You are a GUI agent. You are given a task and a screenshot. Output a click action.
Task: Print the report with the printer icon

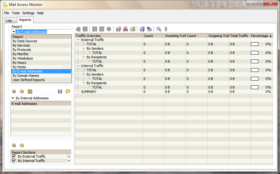[x=126, y=29]
